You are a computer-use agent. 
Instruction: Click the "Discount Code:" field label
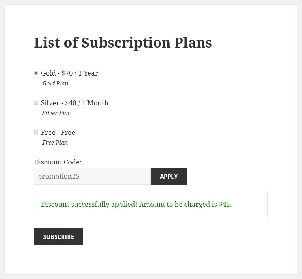pyautogui.click(x=58, y=162)
